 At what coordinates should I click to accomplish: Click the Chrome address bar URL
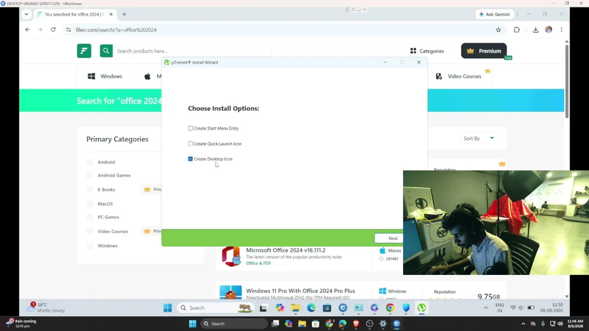pos(116,30)
